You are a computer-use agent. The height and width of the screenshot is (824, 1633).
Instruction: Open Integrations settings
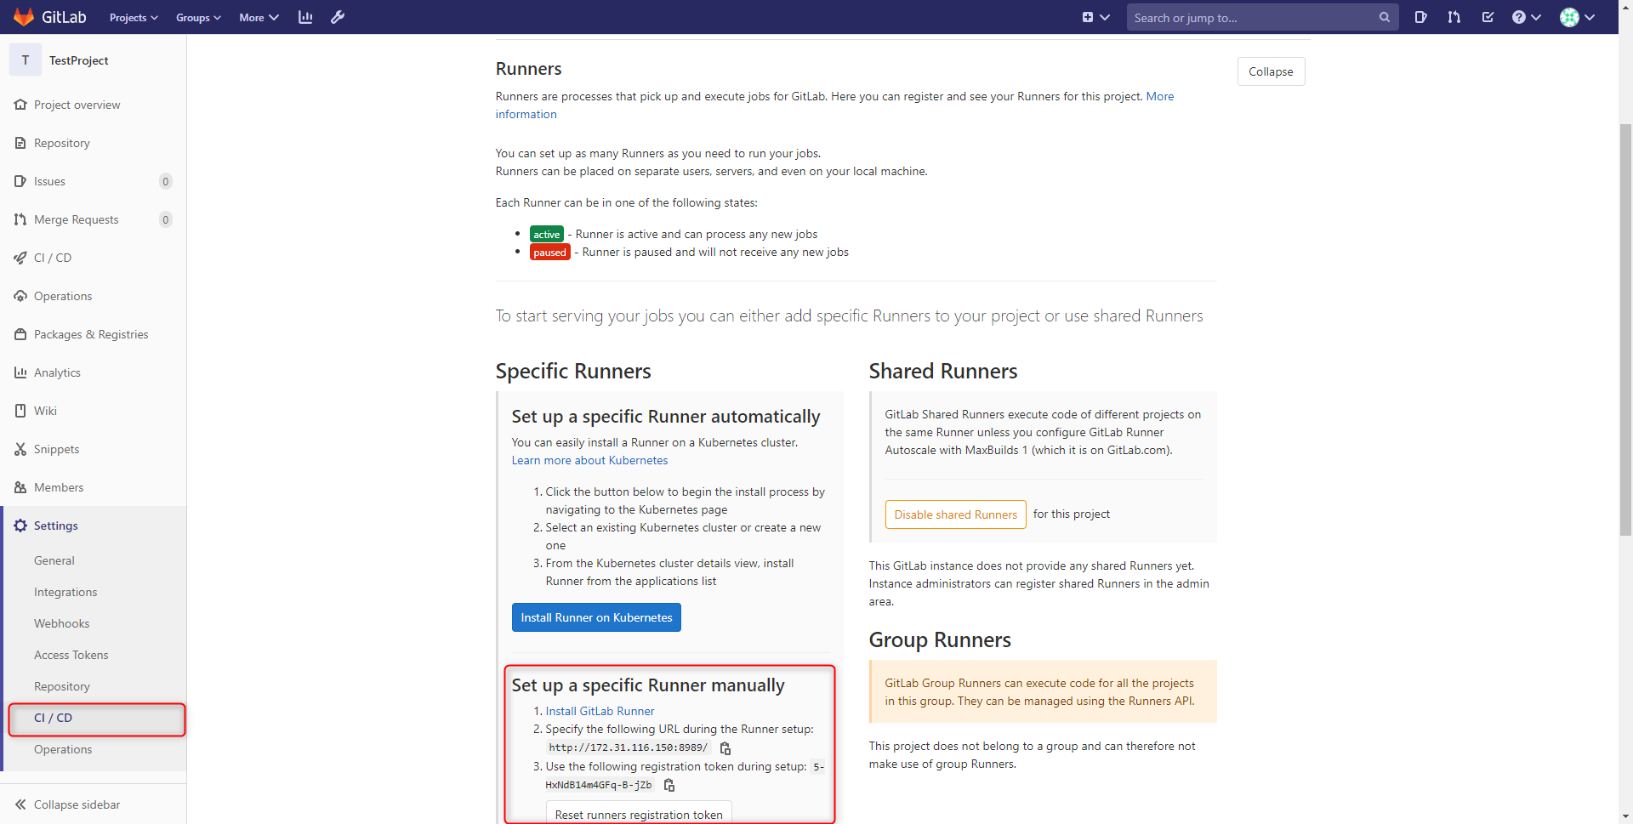[65, 592]
